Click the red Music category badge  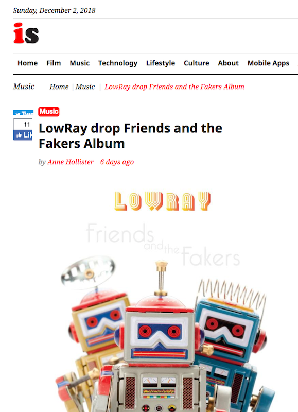coord(49,112)
